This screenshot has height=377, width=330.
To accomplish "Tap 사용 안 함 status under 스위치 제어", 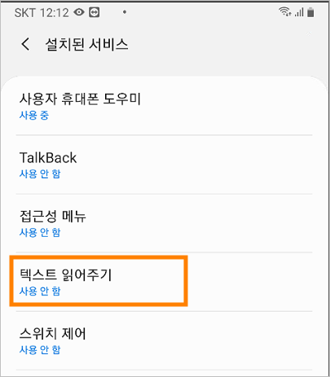I will pyautogui.click(x=40, y=350).
